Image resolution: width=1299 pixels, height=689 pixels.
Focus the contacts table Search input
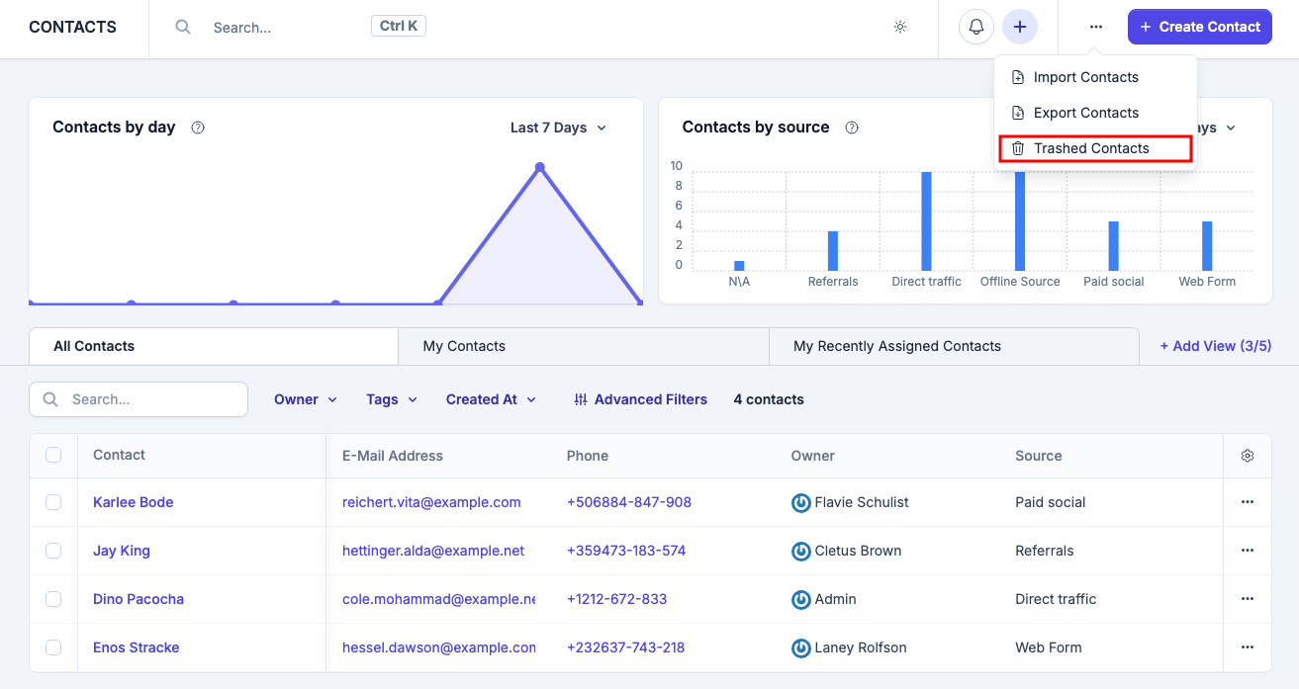[139, 399]
